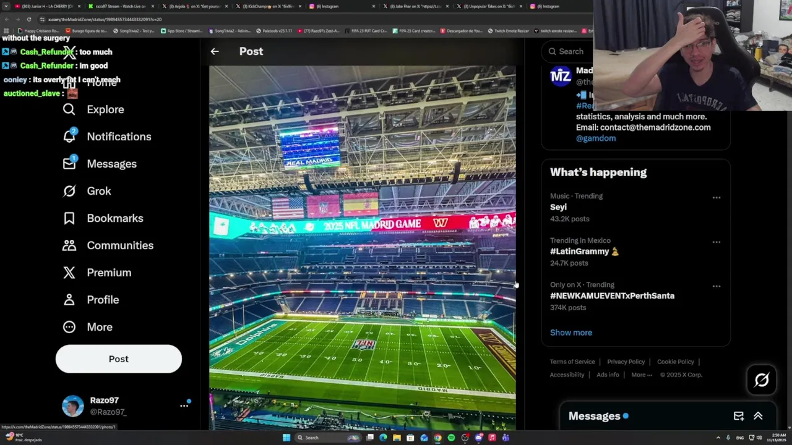Screen dimensions: 792x445
Task: Open the @gamdom mention link
Action: click(x=596, y=138)
